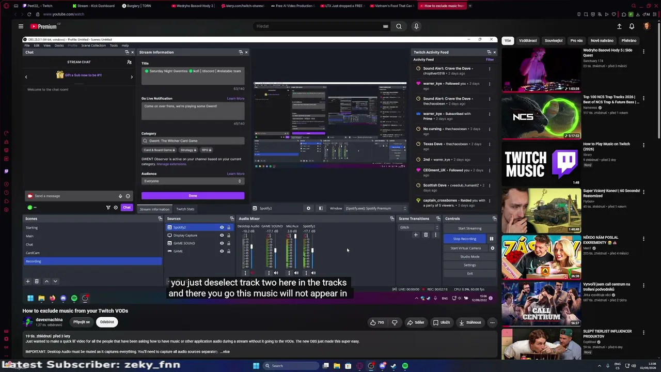Open the Window Spotify Premium dropdown
Image resolution: width=661 pixels, height=372 pixels.
[376, 208]
